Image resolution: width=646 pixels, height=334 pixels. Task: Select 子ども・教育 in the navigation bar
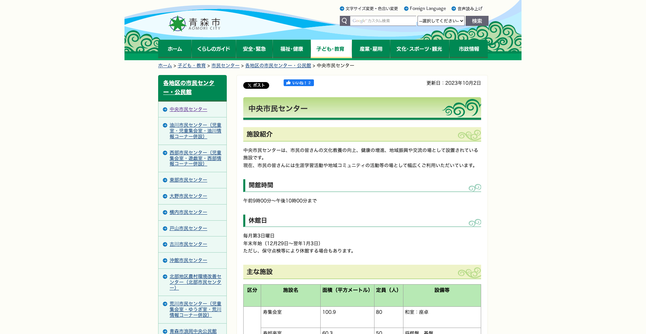331,49
